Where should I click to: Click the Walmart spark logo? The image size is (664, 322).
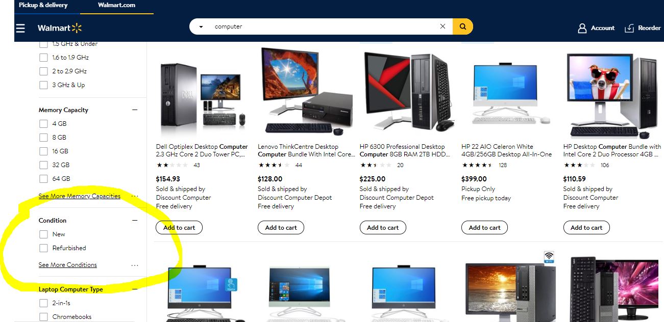click(77, 28)
